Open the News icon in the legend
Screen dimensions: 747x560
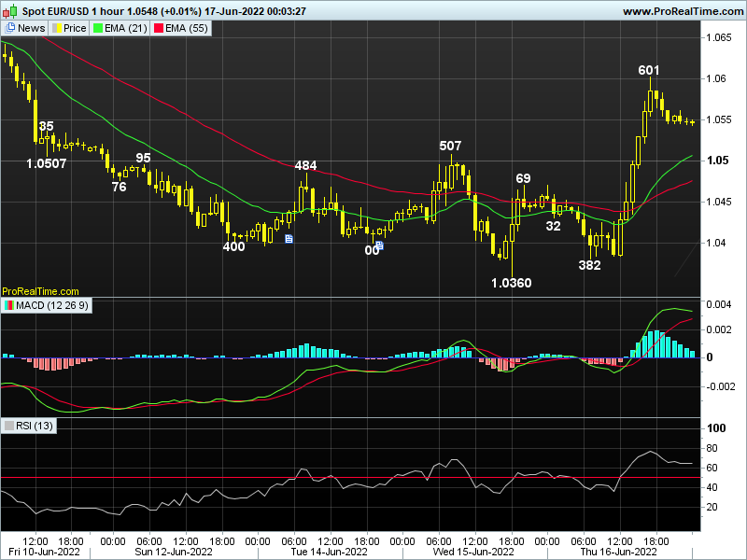[10, 28]
